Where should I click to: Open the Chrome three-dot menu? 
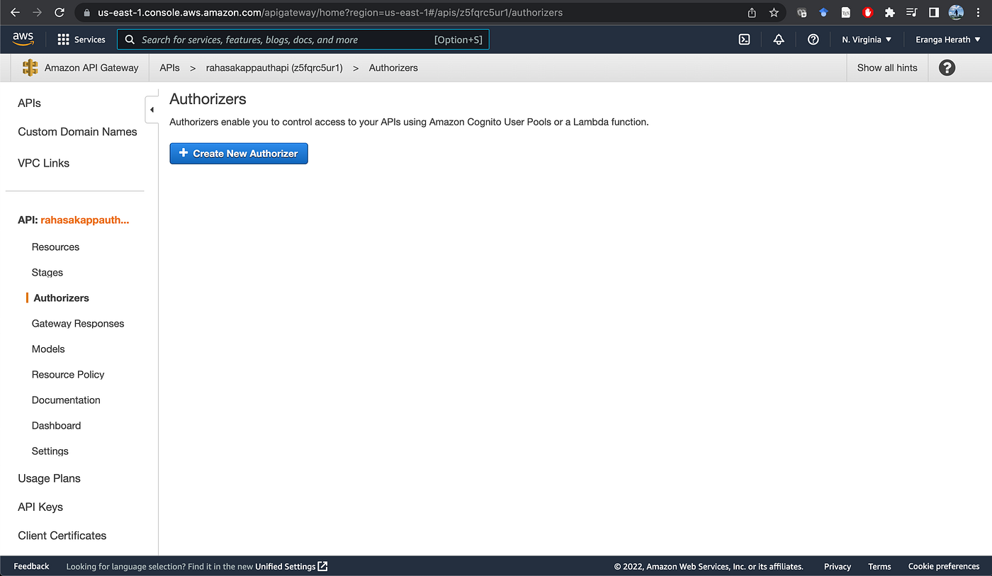(979, 13)
